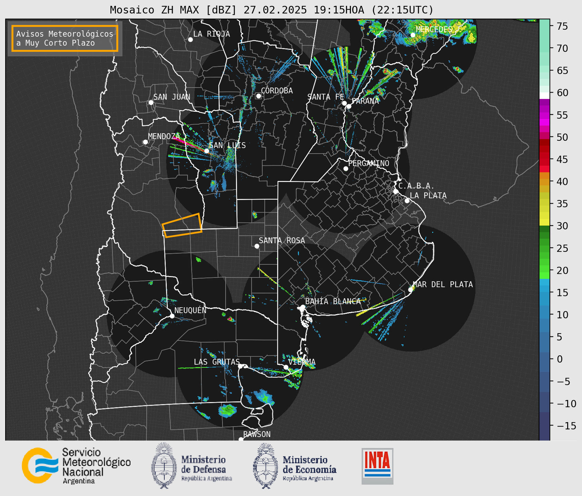This screenshot has height=496, width=582.
Task: Click the Neuquén city marker dot
Action: coord(172,316)
